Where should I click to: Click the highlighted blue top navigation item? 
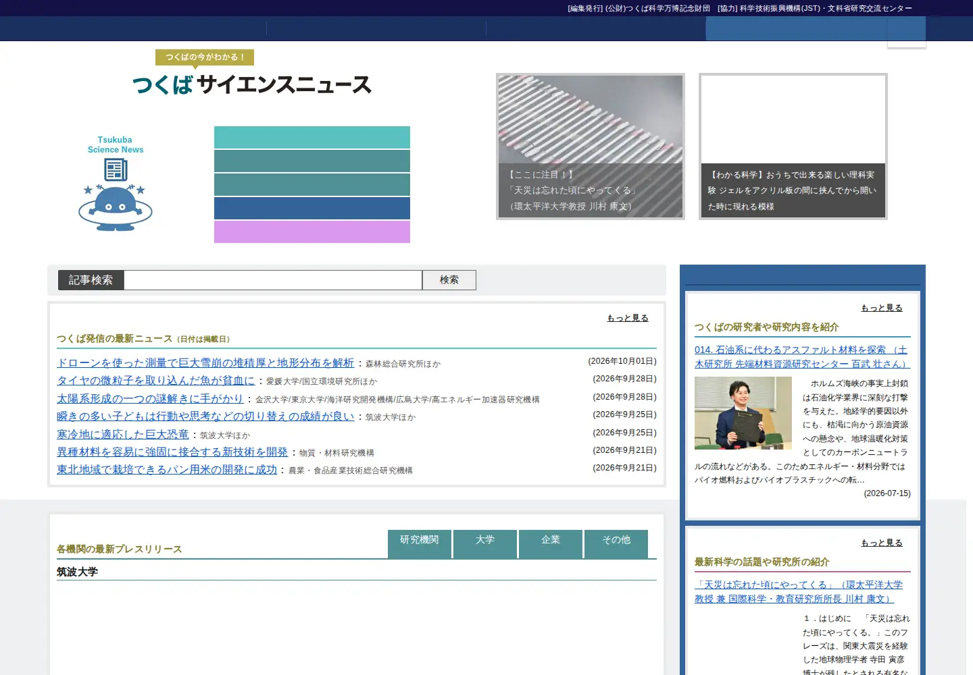pyautogui.click(x=816, y=29)
